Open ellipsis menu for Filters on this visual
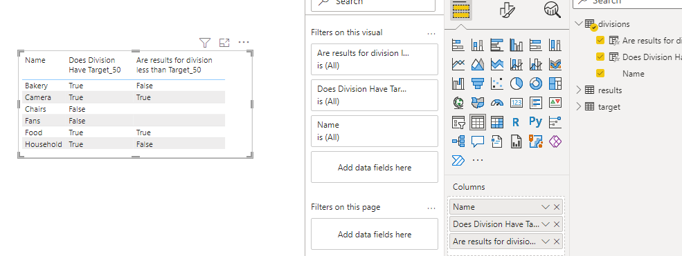Viewport: 682px width, 256px height. click(x=431, y=33)
